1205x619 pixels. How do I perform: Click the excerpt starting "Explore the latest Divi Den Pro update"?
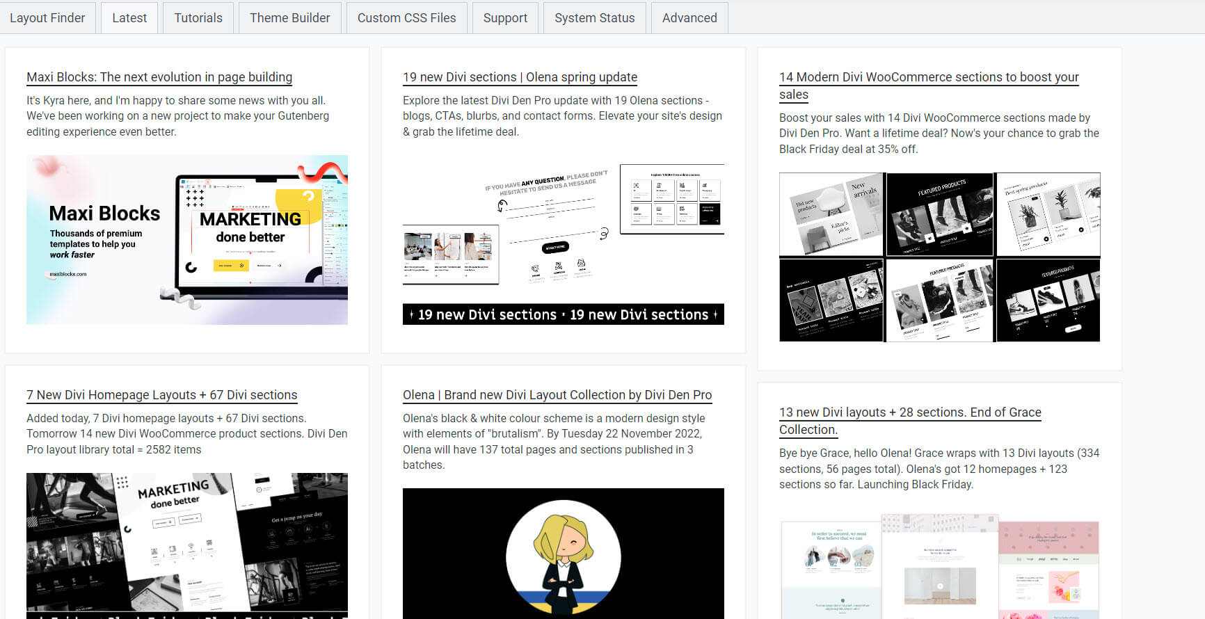coord(563,116)
